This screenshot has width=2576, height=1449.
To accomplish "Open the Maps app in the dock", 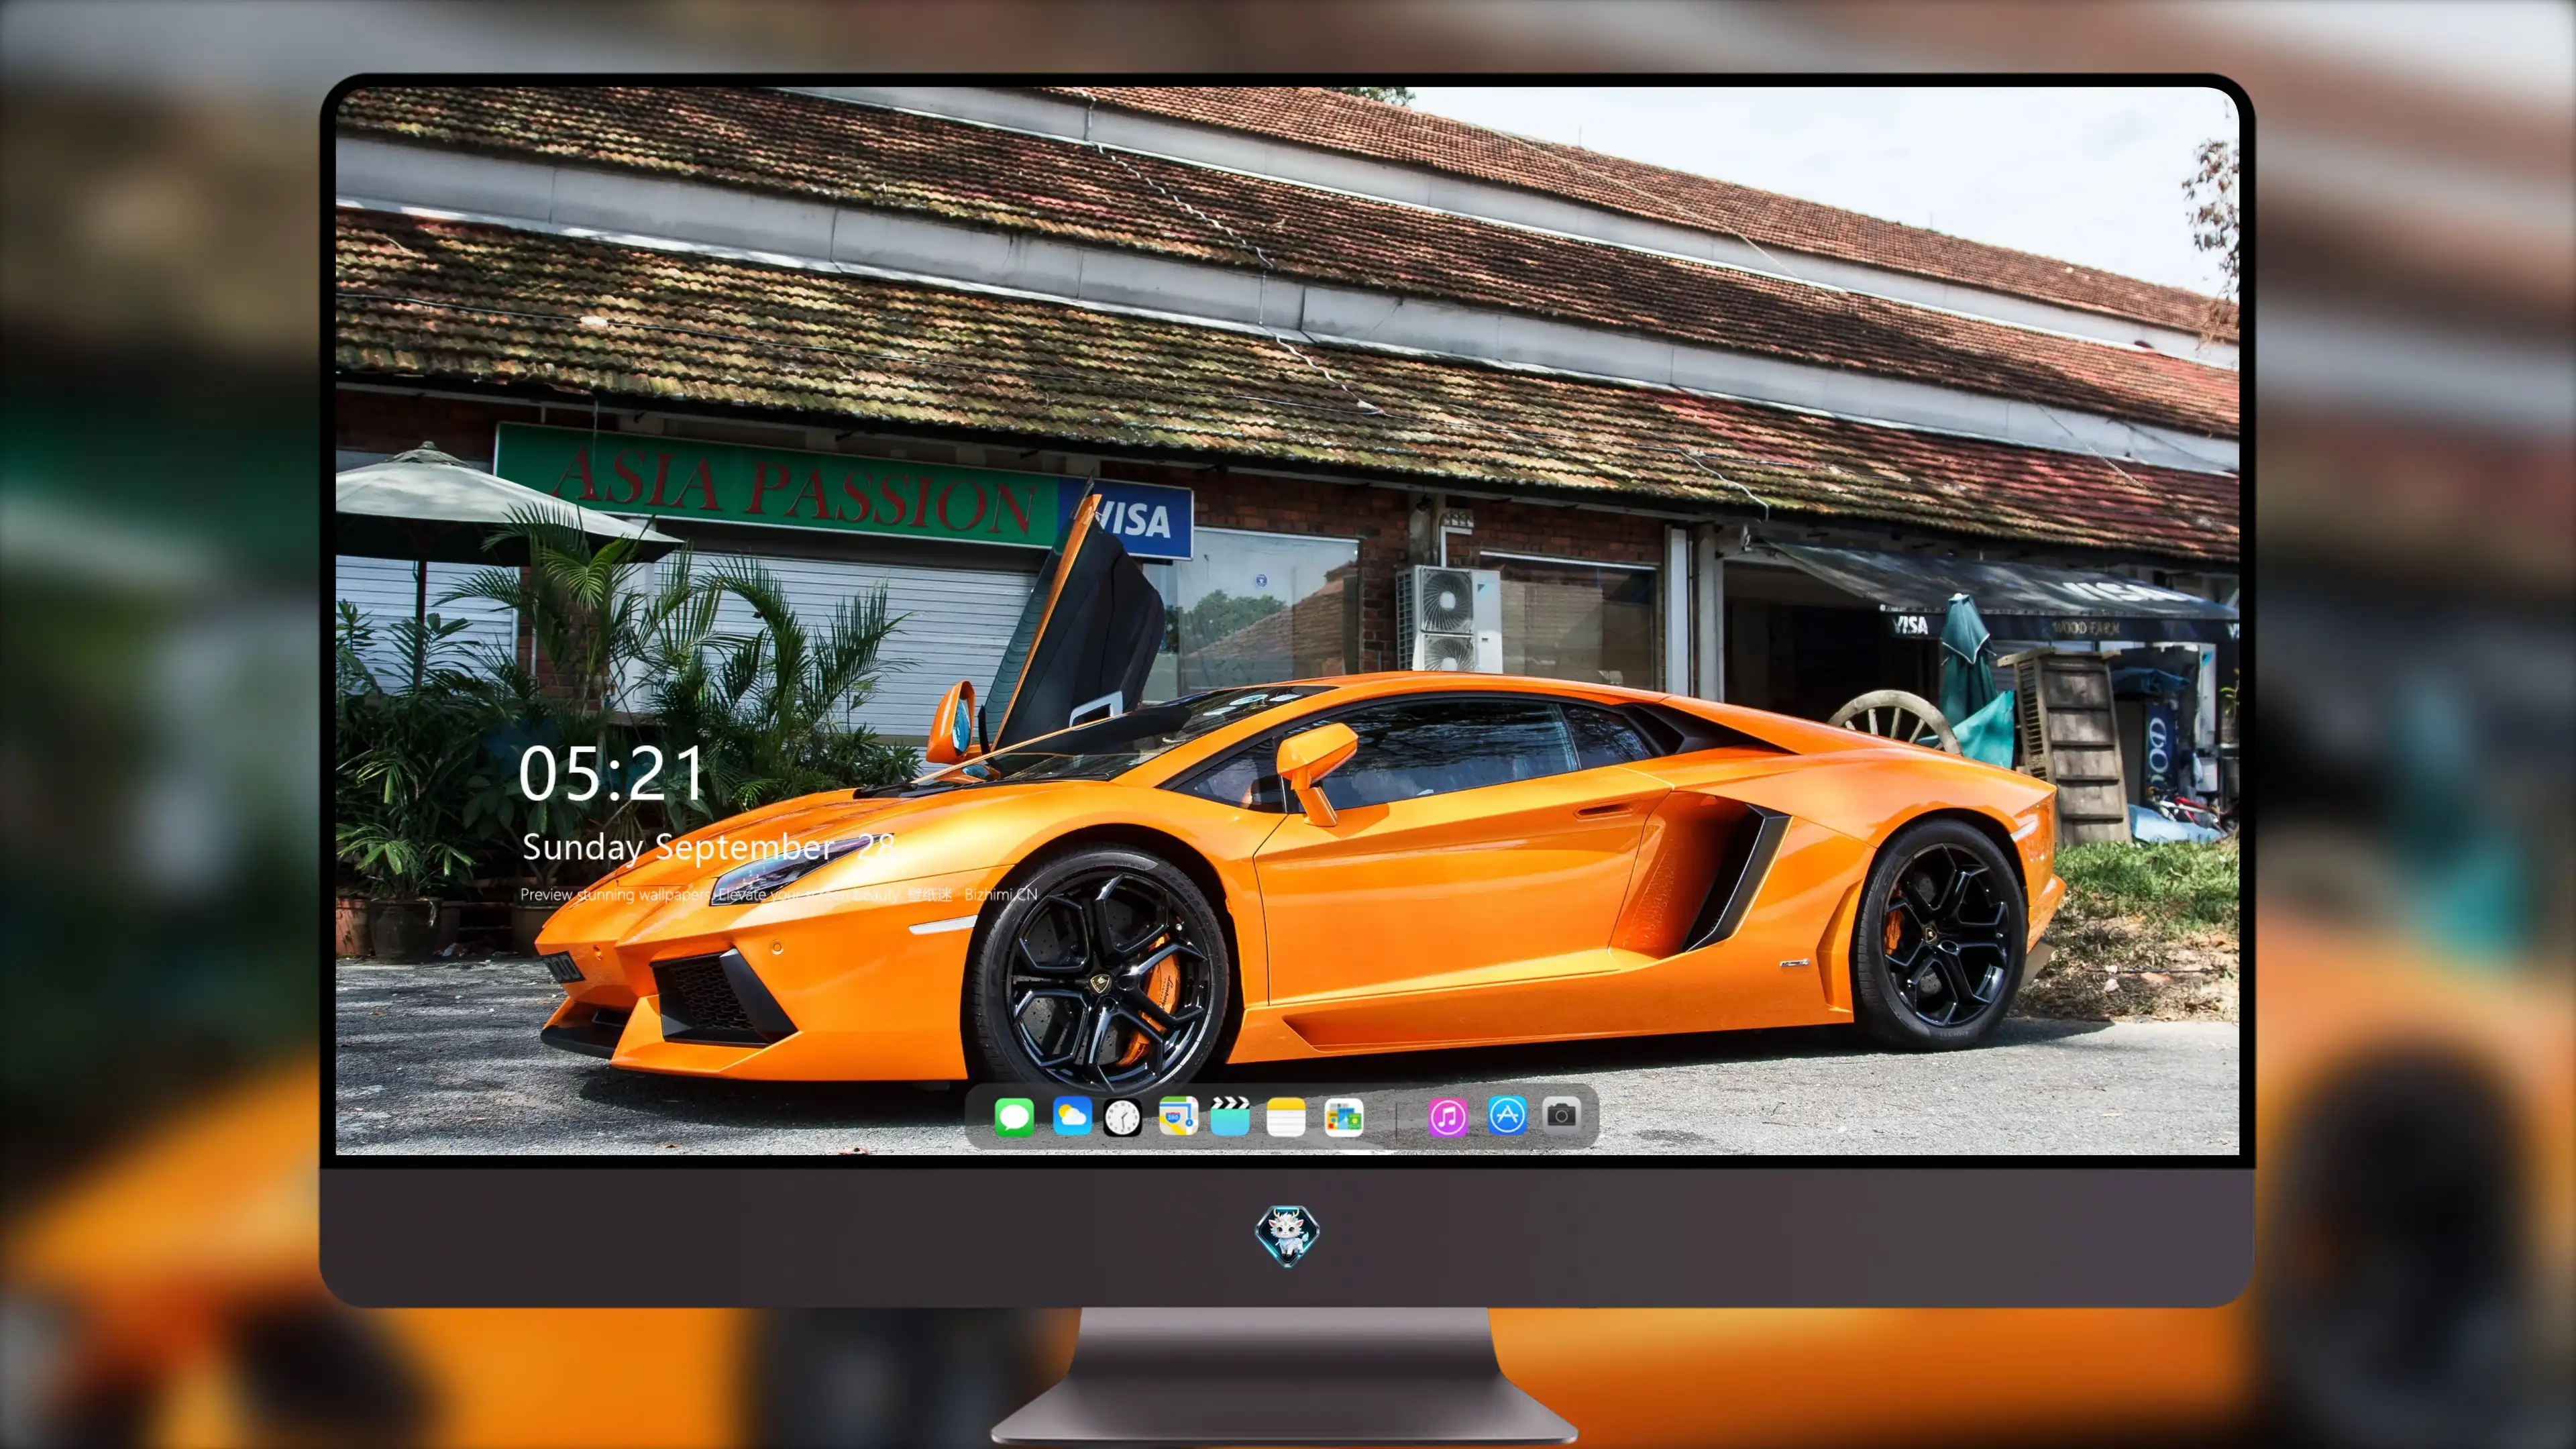I will tap(1178, 1116).
